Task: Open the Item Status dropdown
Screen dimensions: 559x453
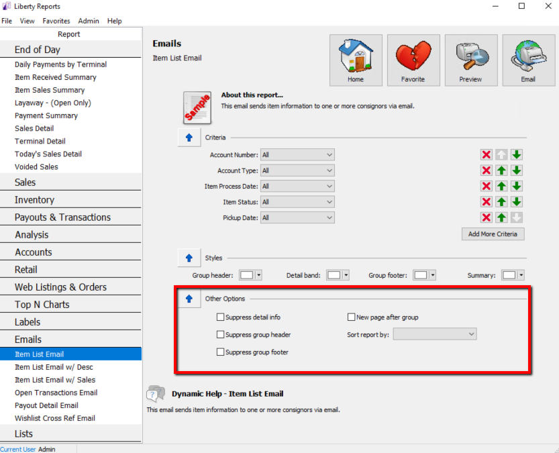Action: click(297, 202)
